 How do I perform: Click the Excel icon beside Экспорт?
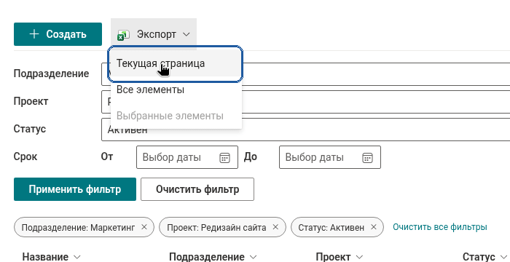(x=124, y=35)
